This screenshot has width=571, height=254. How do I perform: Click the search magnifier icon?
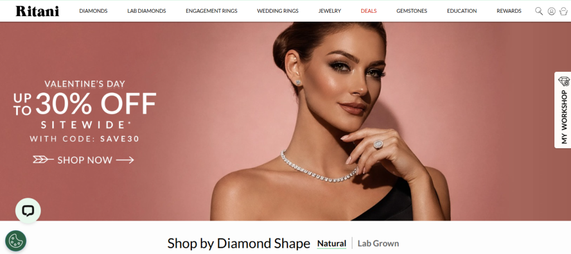point(539,11)
